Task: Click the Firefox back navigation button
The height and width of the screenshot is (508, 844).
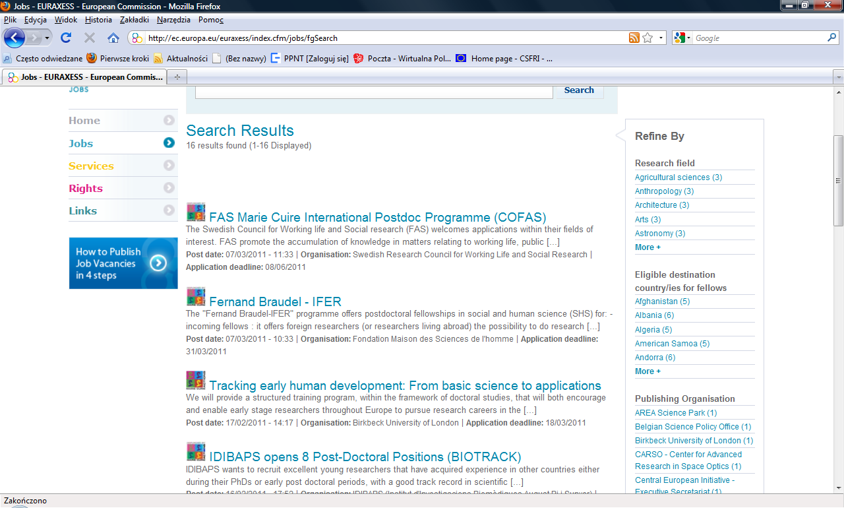Action: coord(14,38)
